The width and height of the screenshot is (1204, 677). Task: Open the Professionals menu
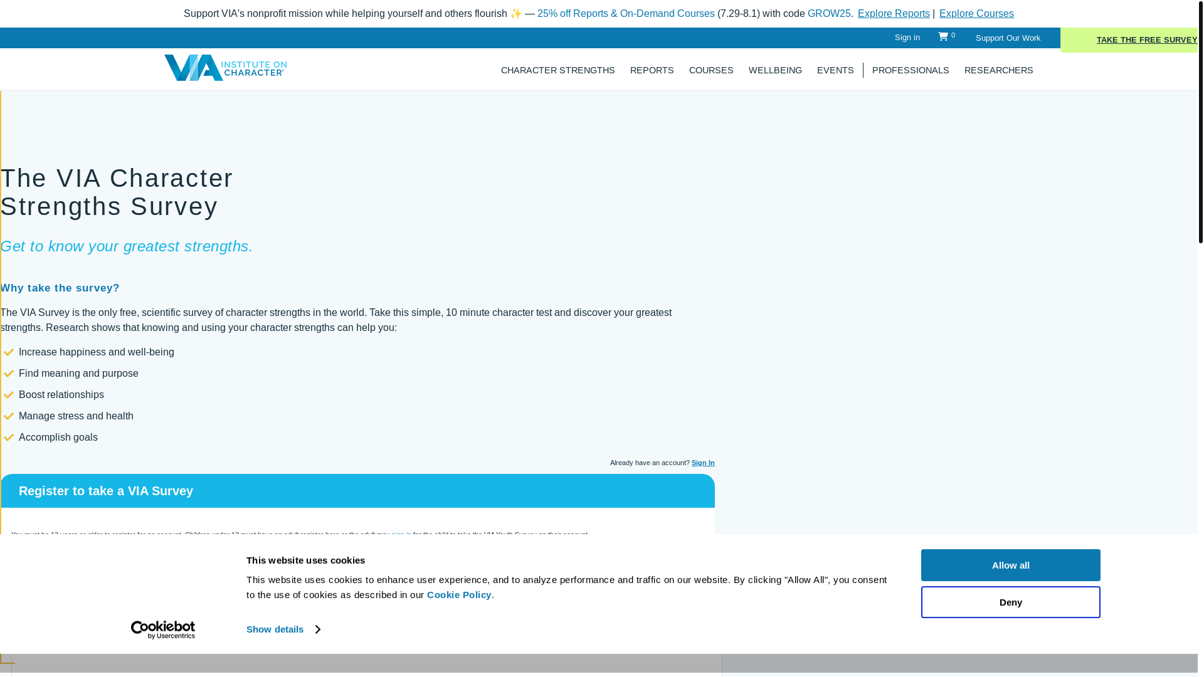pos(910,70)
